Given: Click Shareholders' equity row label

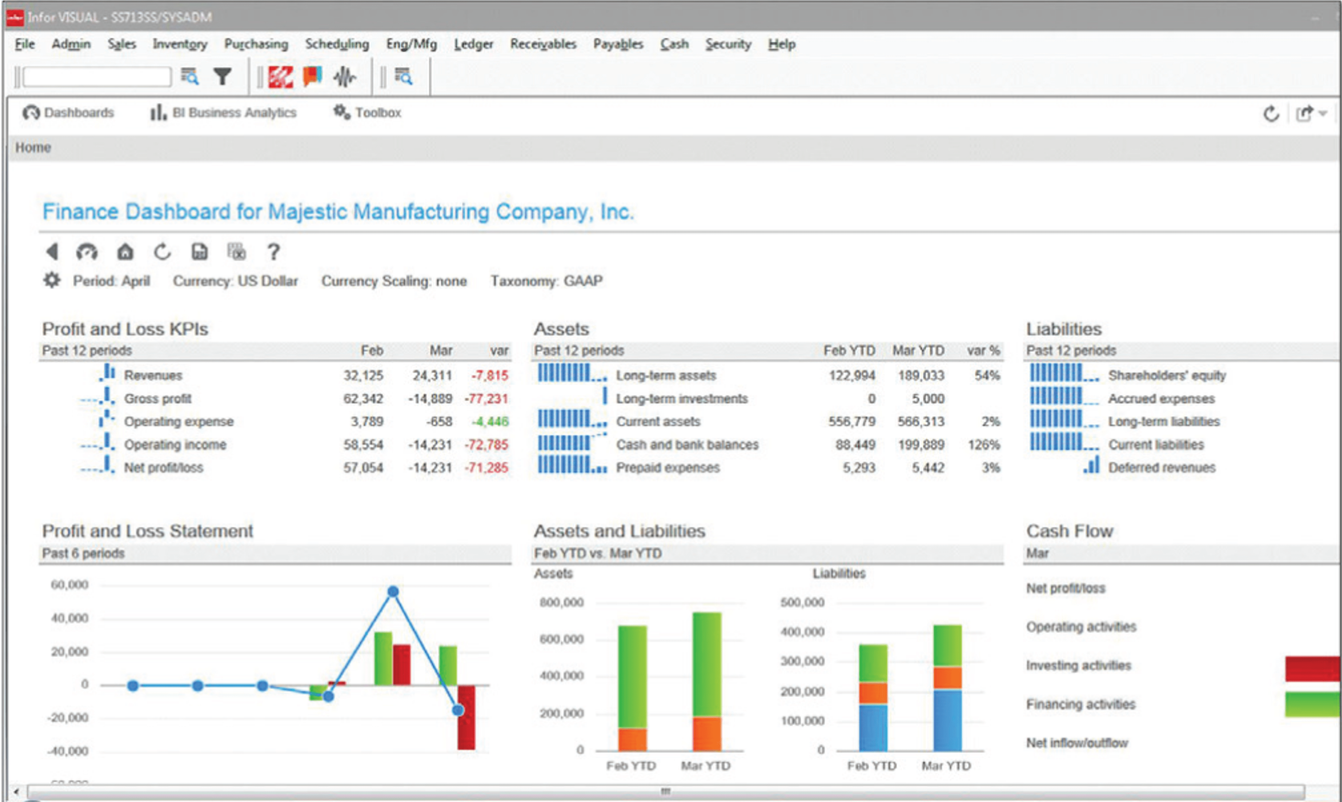Looking at the screenshot, I should [1167, 375].
